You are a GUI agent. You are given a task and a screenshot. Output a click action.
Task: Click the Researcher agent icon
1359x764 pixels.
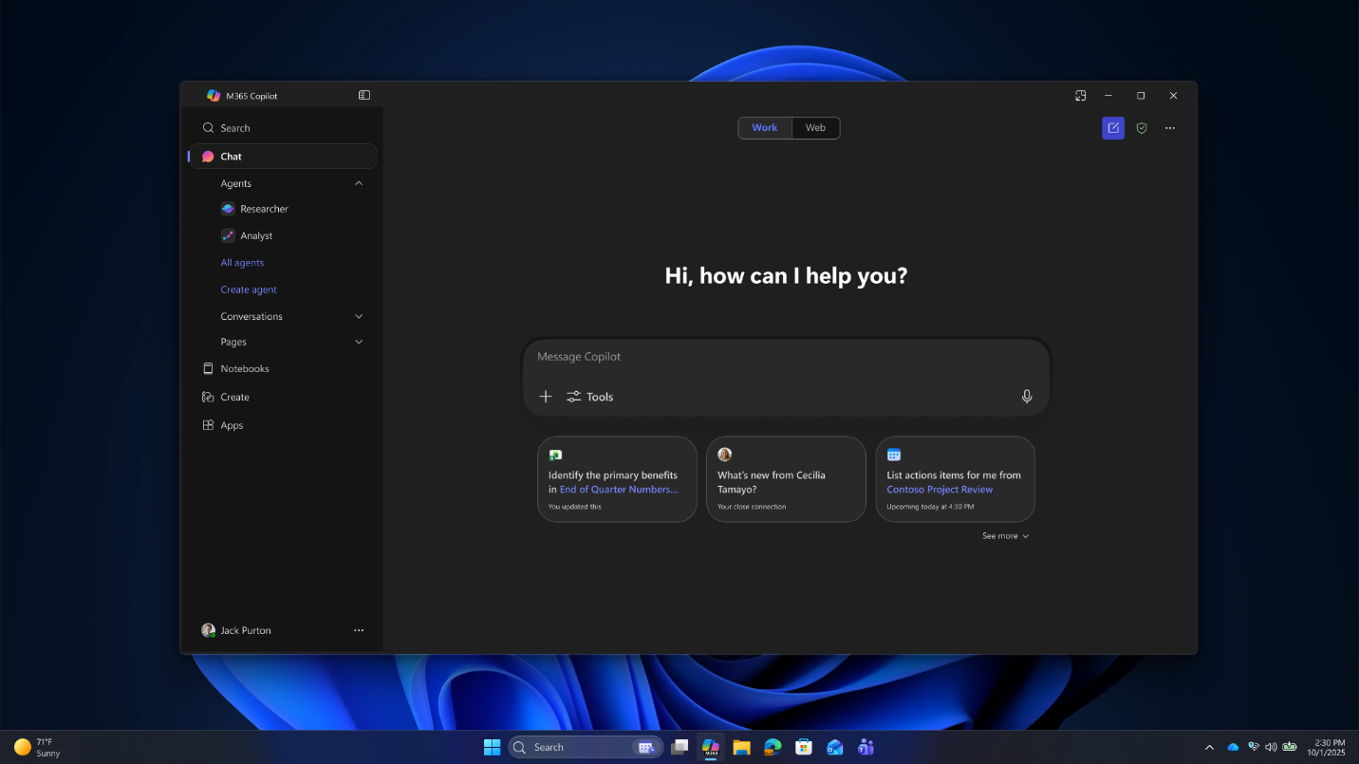[228, 209]
